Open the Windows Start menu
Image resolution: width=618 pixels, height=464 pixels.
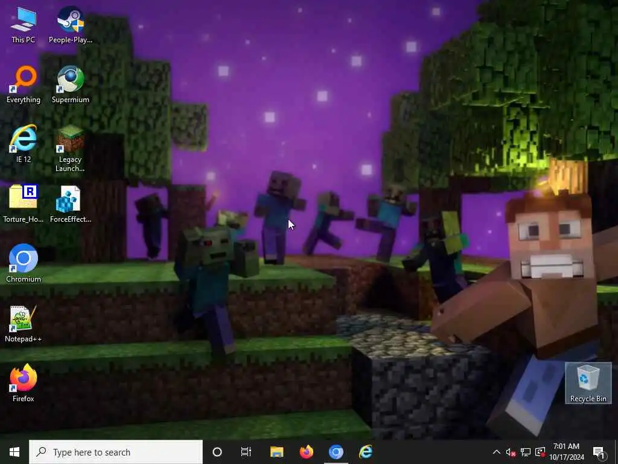coord(14,452)
